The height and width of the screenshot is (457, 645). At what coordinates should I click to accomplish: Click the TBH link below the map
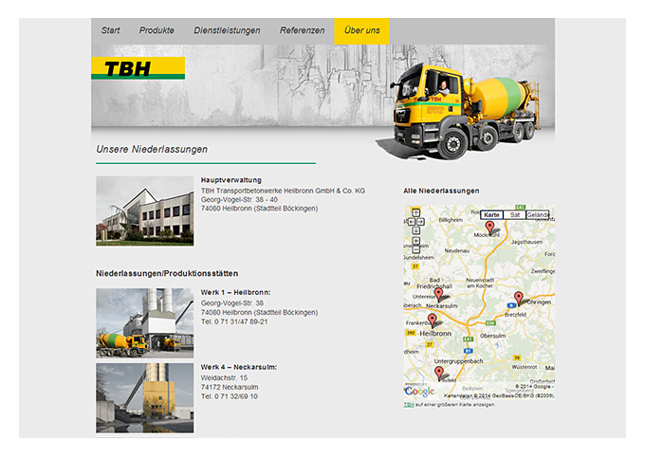pos(409,405)
